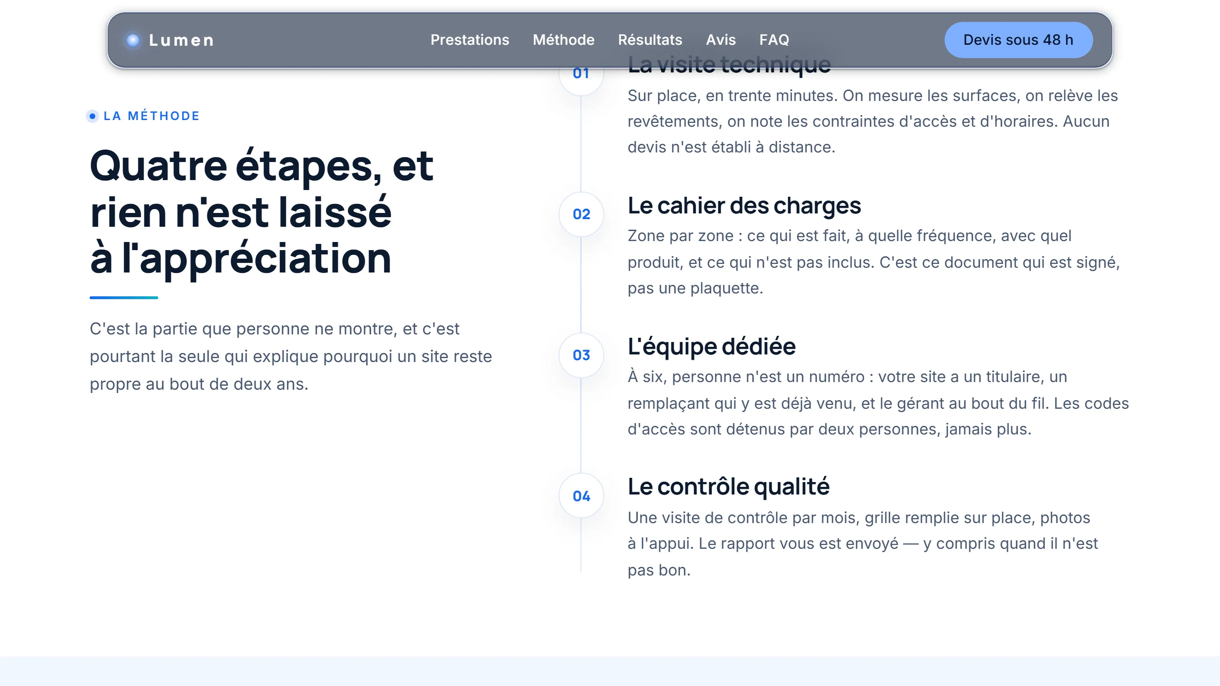
Task: Click the paragraph starting Zone par zone
Action: tap(874, 262)
